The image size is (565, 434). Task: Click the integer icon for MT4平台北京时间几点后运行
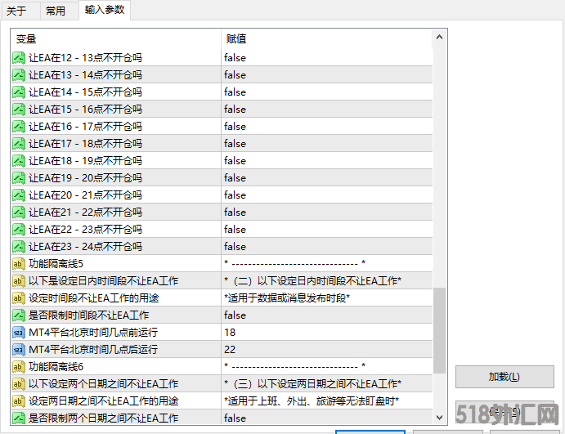tap(19, 350)
